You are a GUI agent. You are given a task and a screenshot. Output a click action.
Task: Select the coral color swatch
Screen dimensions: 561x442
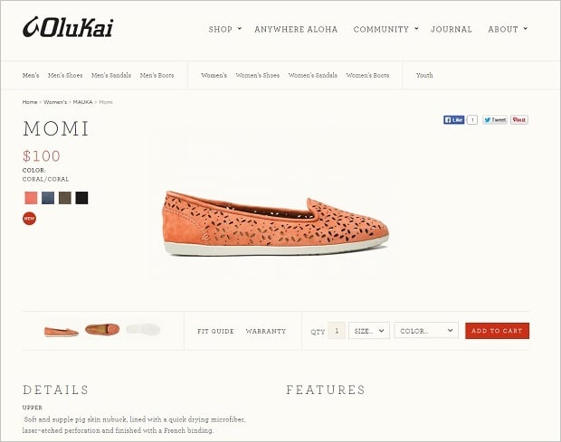(31, 198)
